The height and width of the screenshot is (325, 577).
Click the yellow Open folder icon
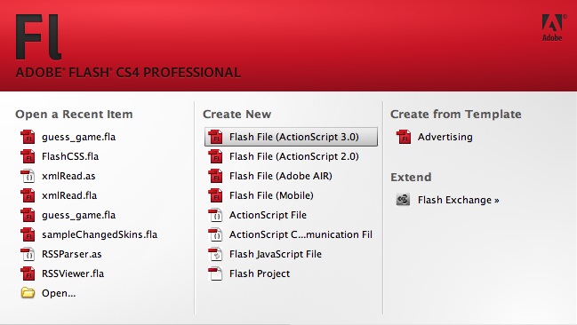[x=28, y=293]
